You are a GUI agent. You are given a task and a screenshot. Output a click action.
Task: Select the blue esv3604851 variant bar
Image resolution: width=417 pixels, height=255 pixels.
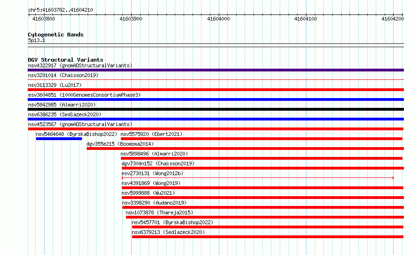tap(216, 99)
